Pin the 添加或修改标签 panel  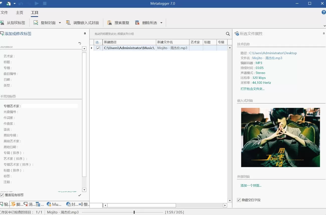click(x=85, y=33)
